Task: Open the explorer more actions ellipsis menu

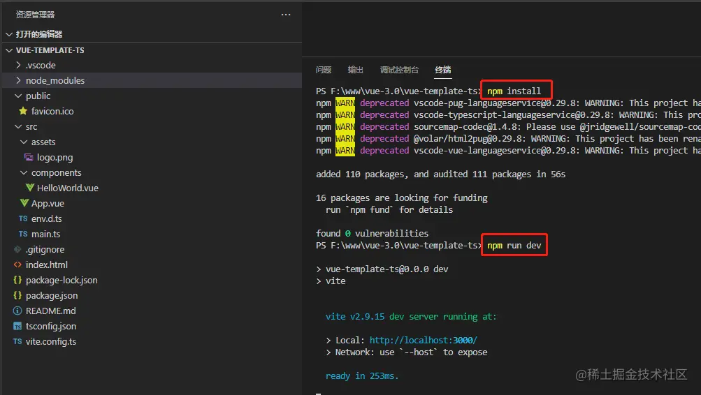Action: pos(286,15)
